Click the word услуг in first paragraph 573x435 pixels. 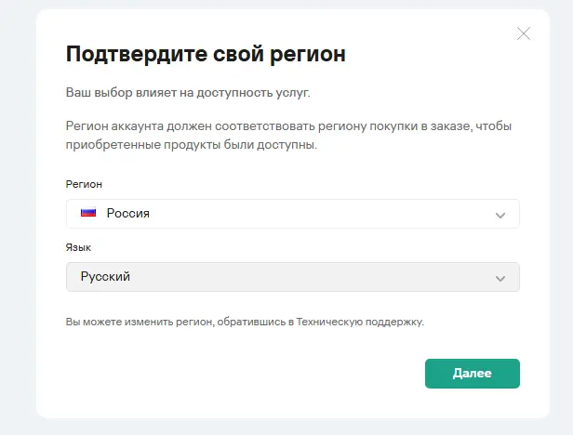293,93
